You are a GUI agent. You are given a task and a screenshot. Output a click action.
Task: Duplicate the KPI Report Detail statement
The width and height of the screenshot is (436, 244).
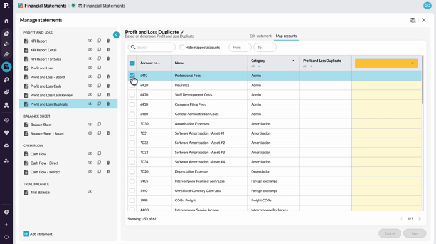[99, 49]
